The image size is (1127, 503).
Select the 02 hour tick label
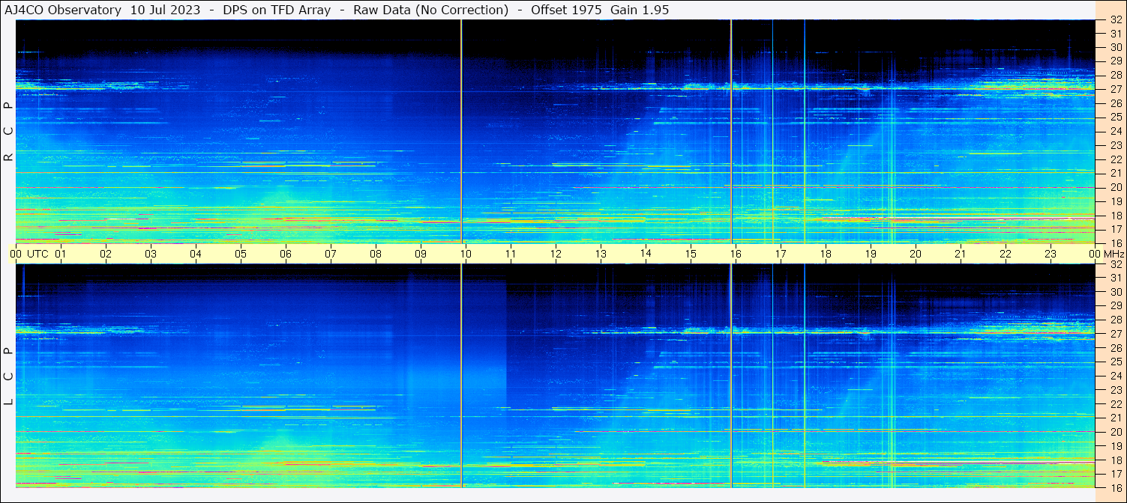point(106,254)
